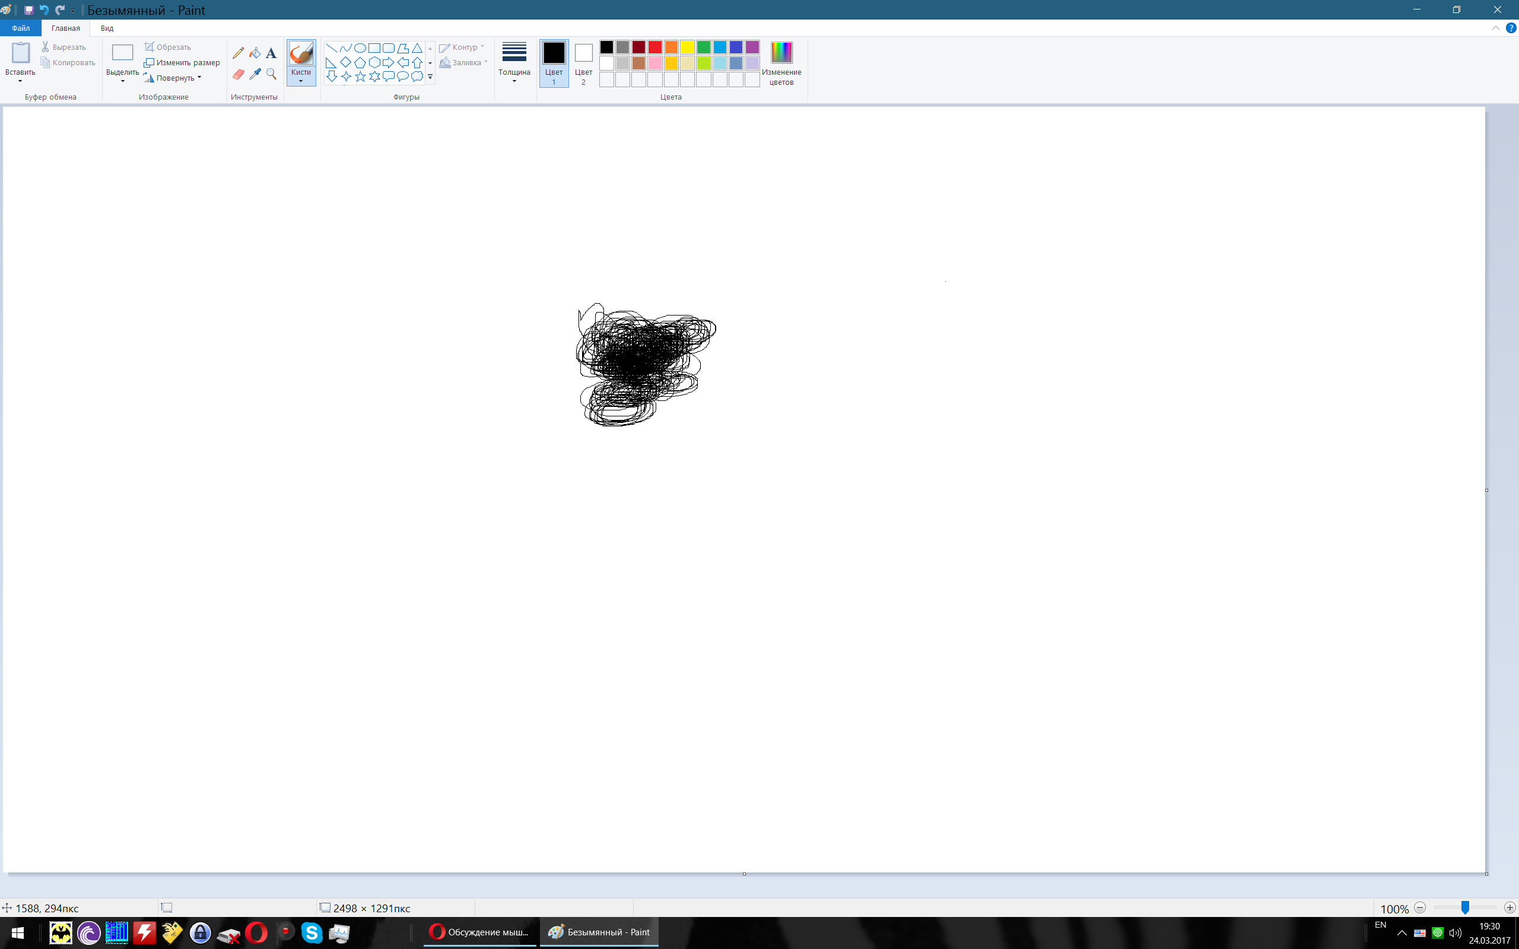Select the Fill with color bucket tool
Screen dimensions: 1519x949
(254, 53)
